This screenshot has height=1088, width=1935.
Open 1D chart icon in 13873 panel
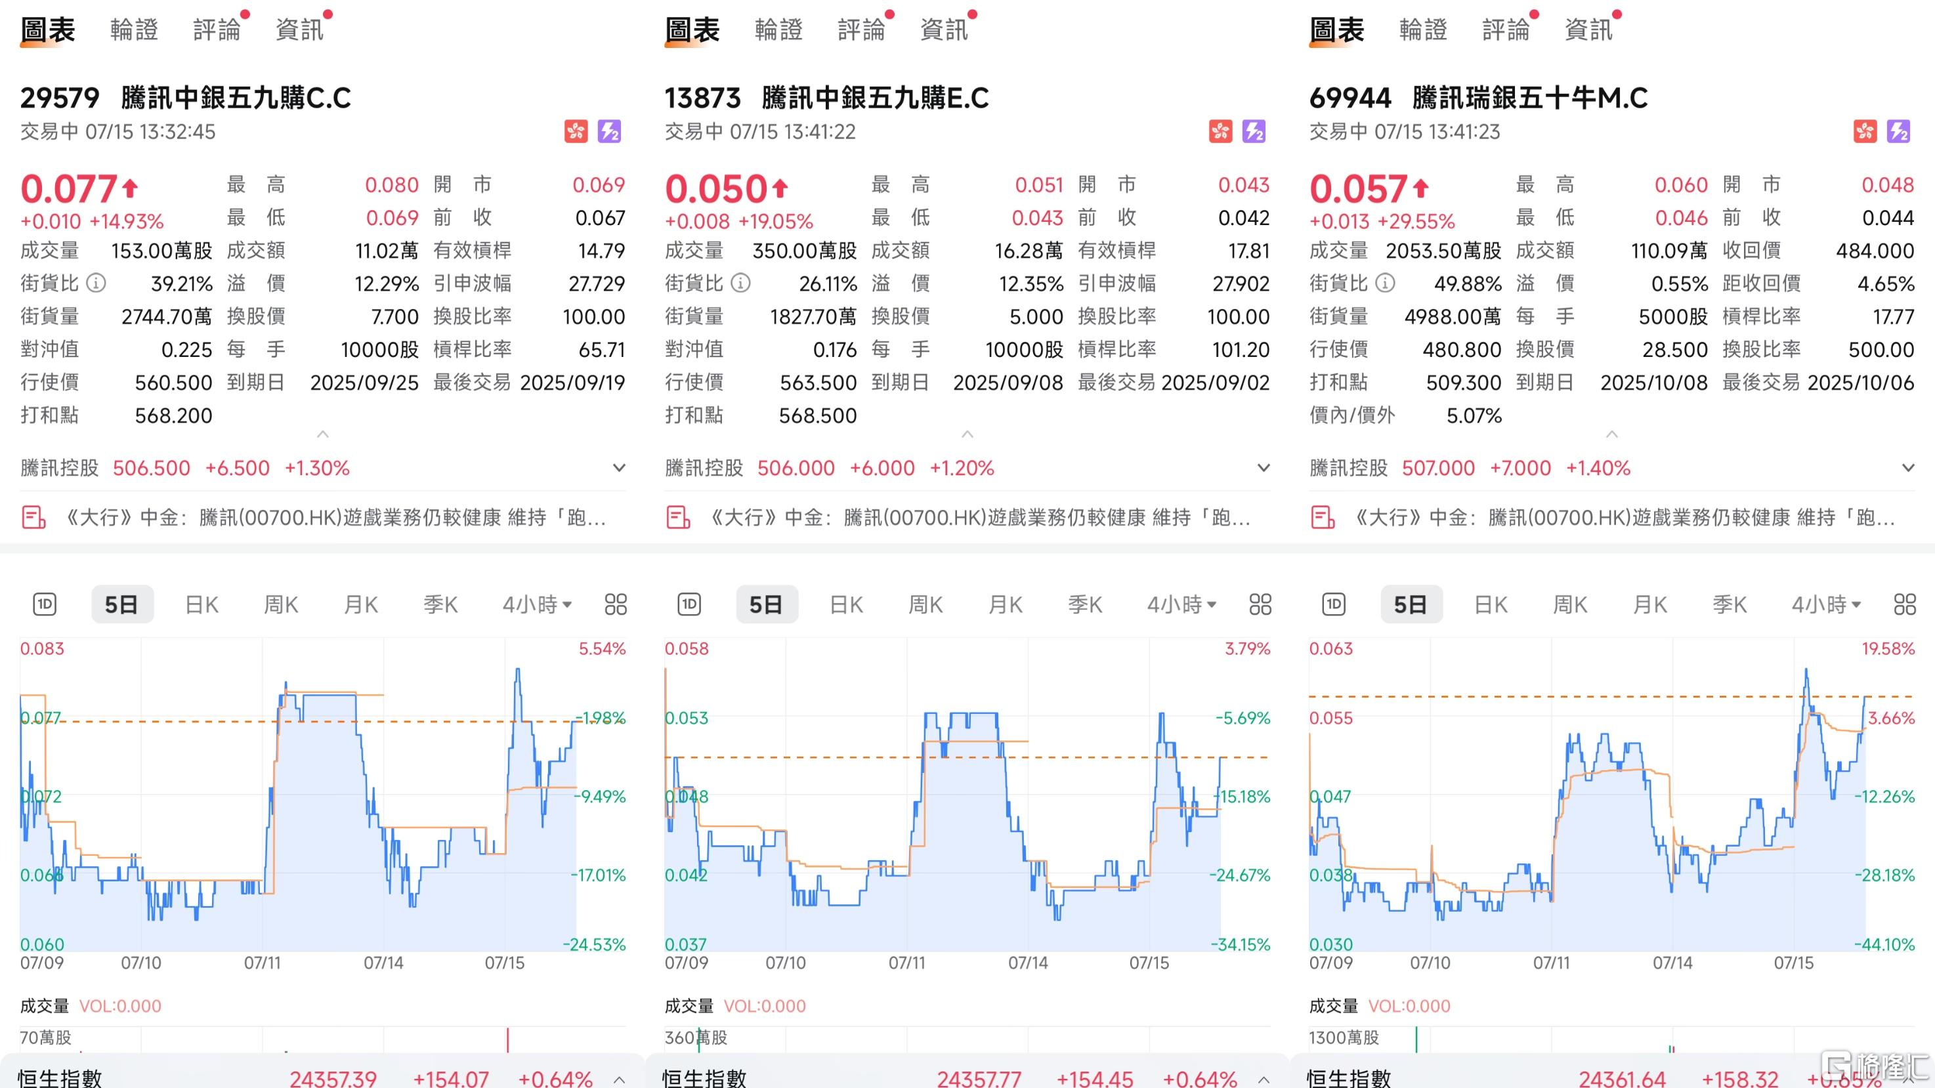[x=690, y=604]
